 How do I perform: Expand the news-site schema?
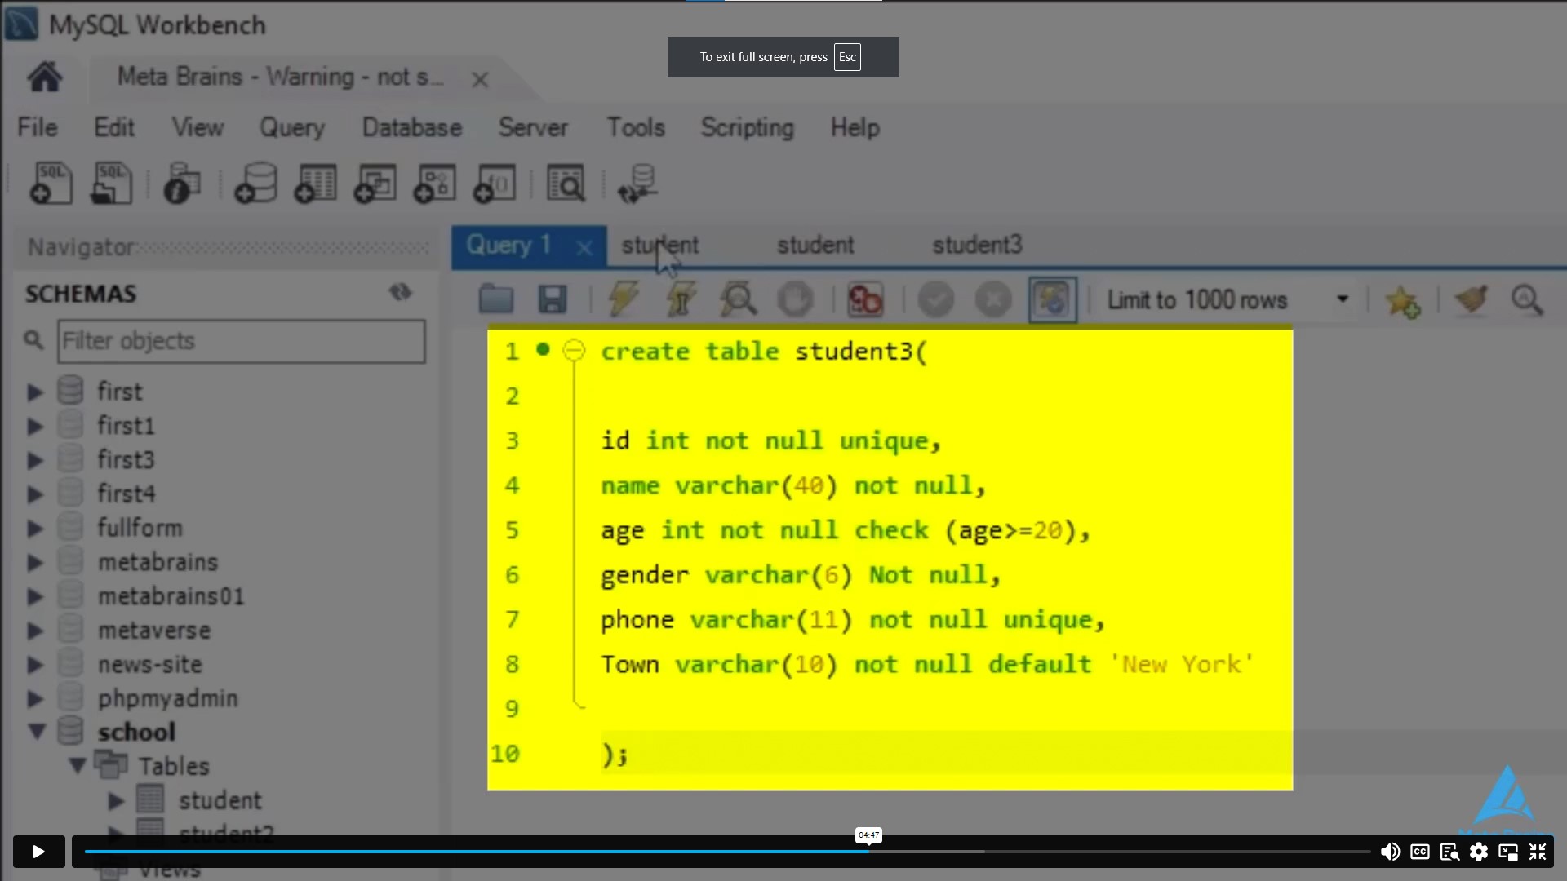[34, 665]
